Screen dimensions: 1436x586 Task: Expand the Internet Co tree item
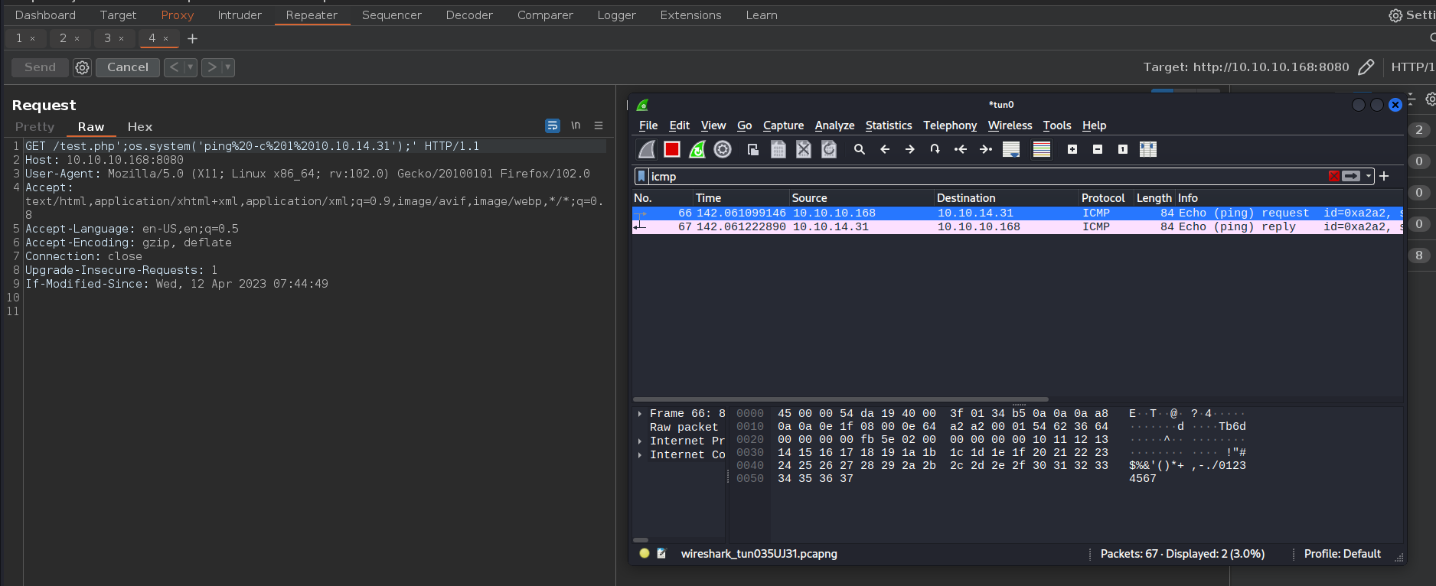click(x=640, y=455)
